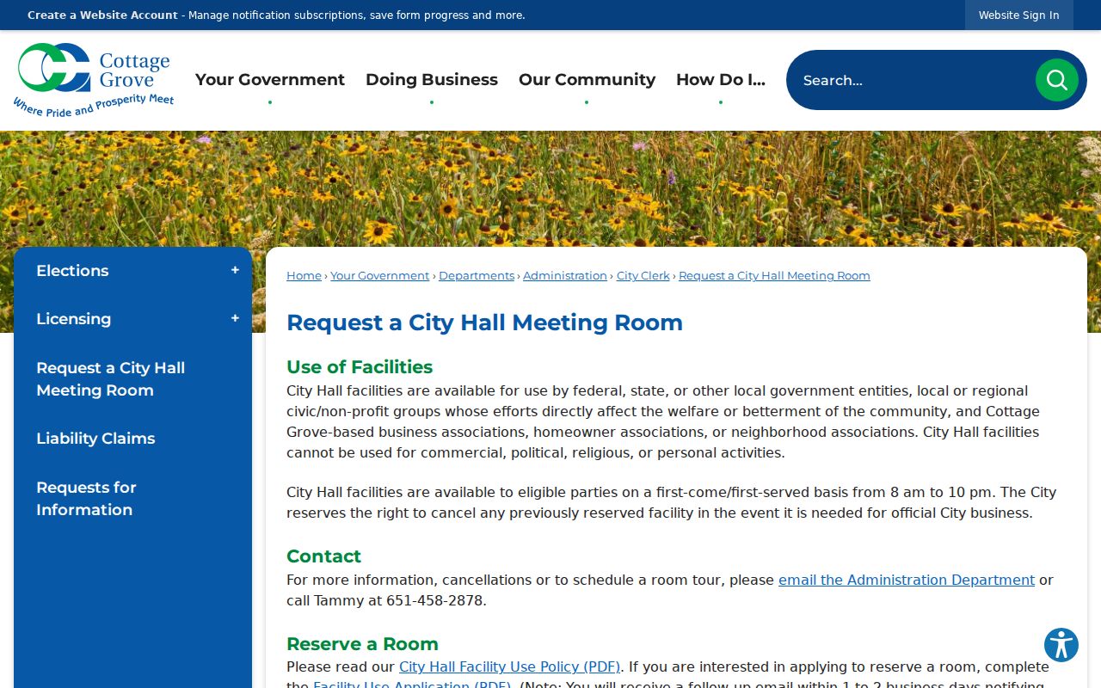Image resolution: width=1101 pixels, height=688 pixels.
Task: Select the Elections sidebar link
Action: click(72, 271)
